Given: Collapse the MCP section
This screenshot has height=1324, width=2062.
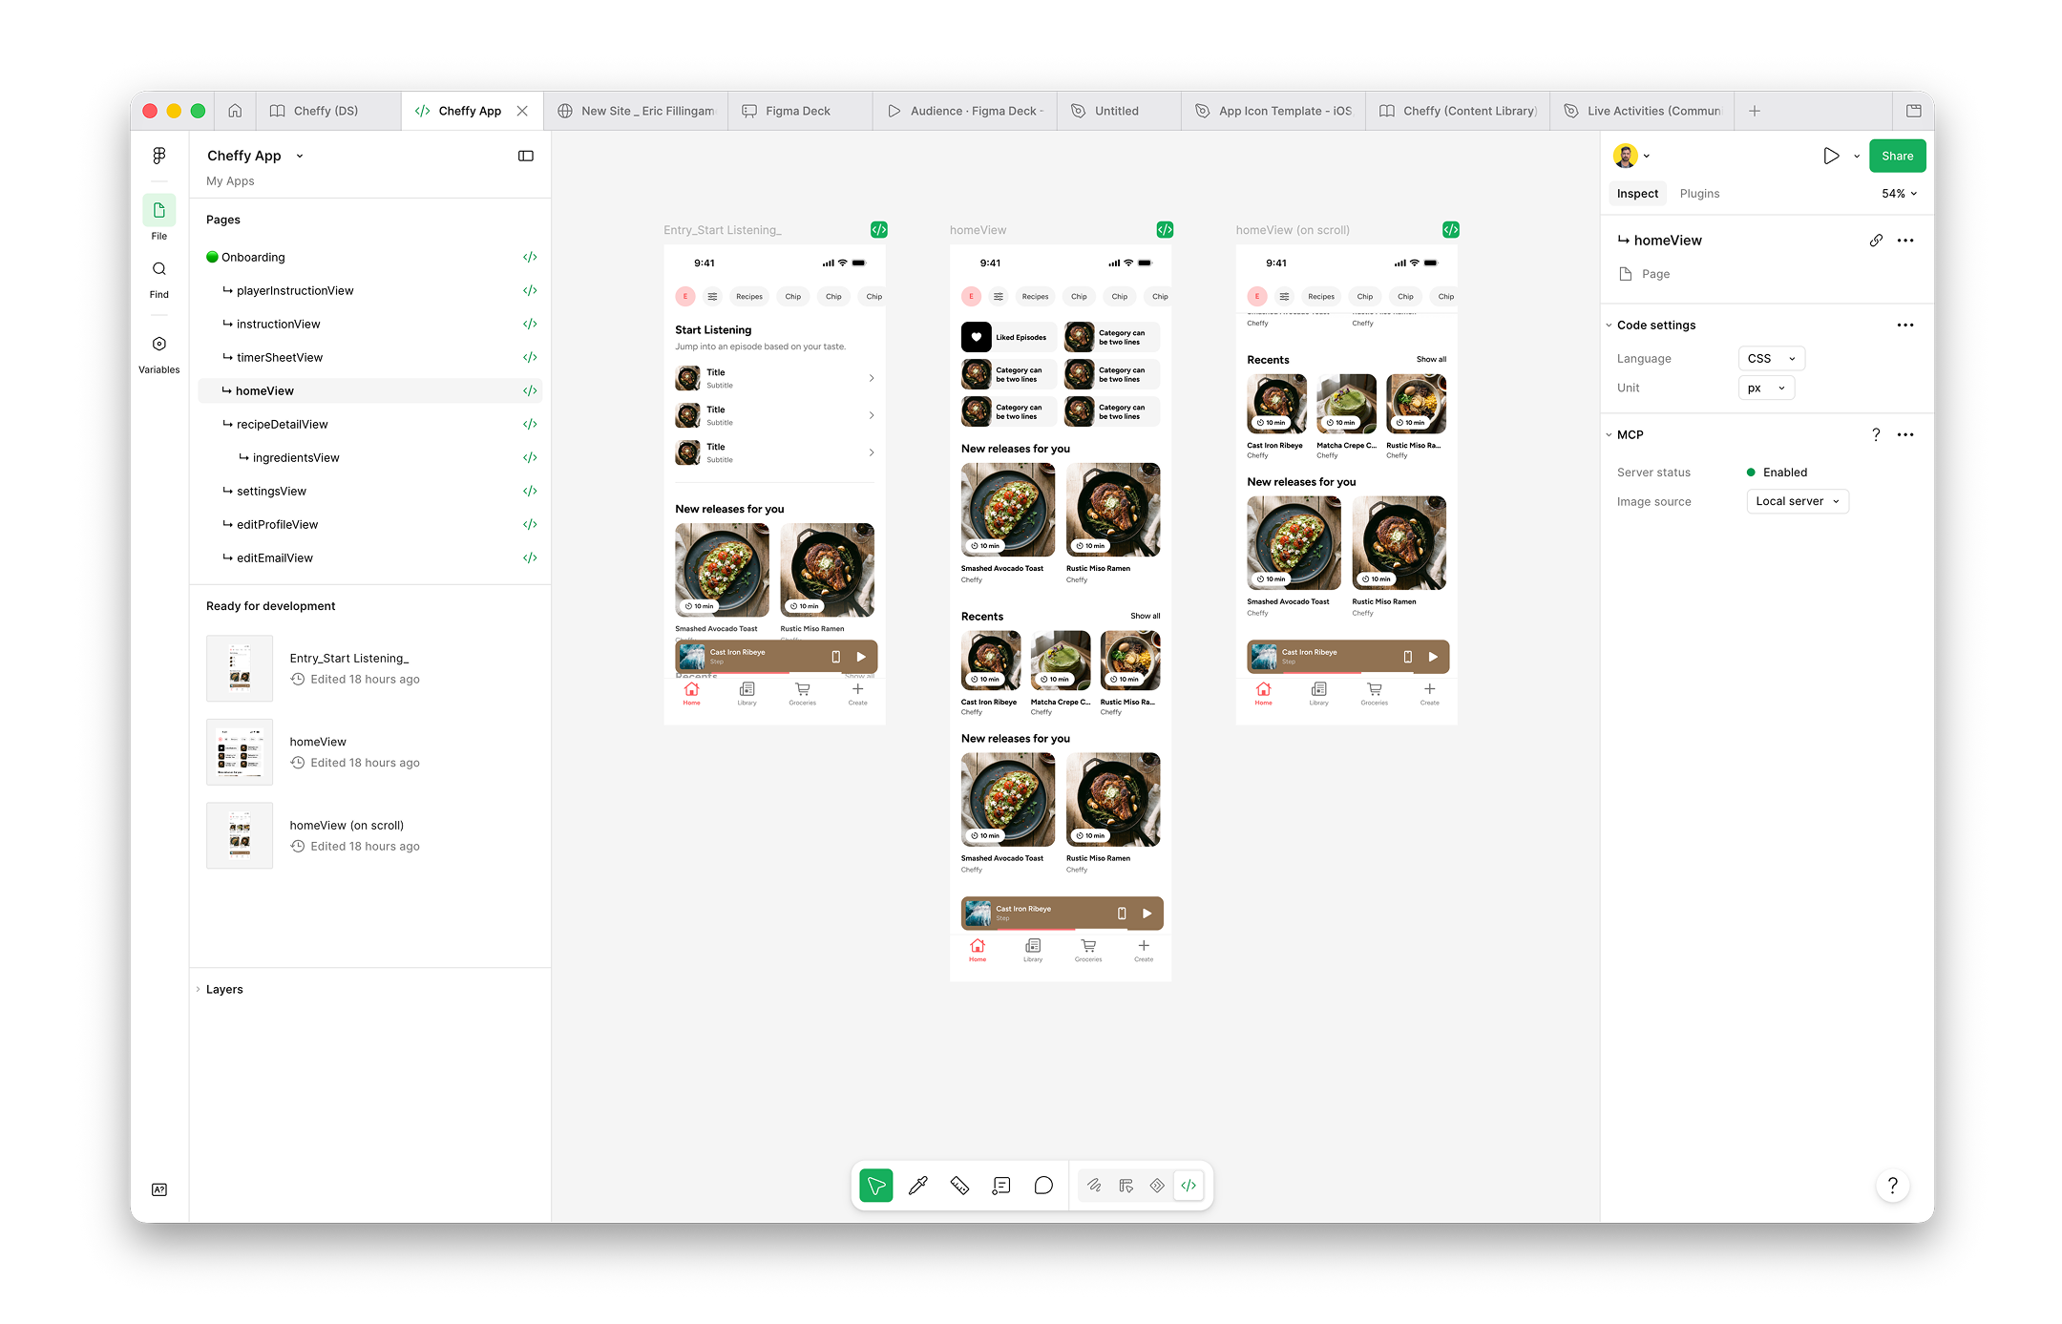Looking at the screenshot, I should point(1609,434).
